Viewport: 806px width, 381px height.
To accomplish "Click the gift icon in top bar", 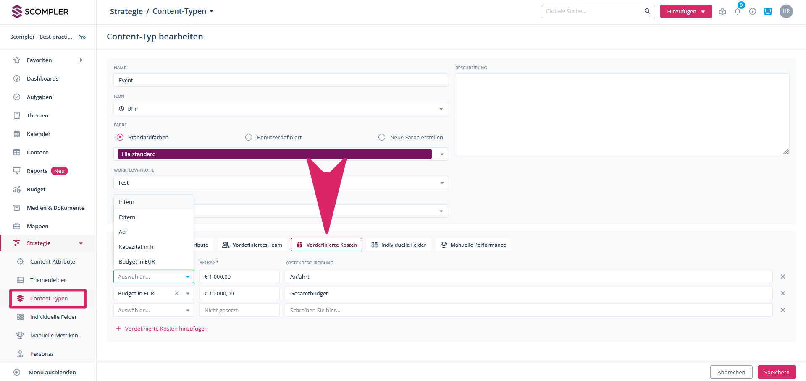I will [722, 11].
